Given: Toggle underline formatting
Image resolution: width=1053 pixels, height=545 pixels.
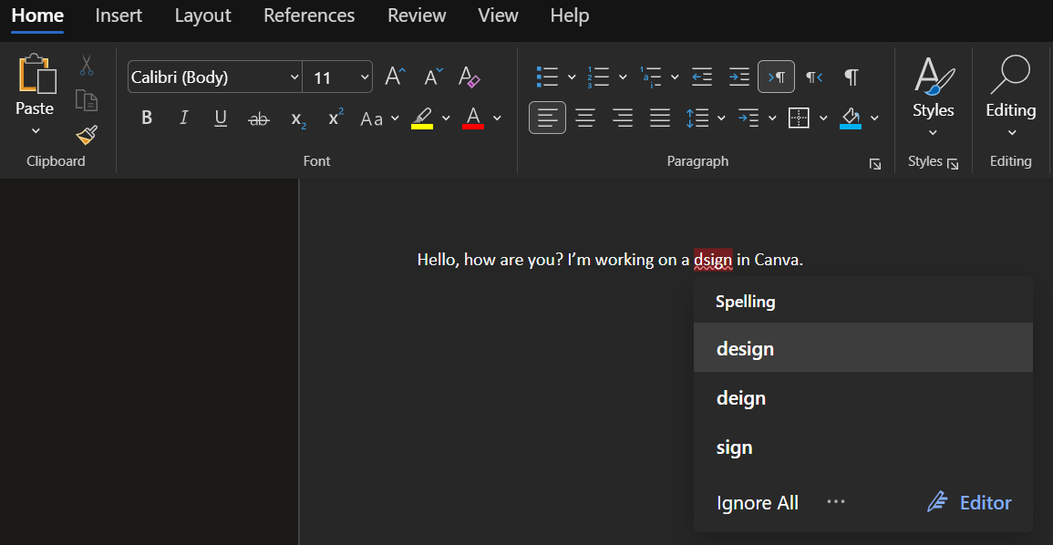Looking at the screenshot, I should tap(221, 118).
